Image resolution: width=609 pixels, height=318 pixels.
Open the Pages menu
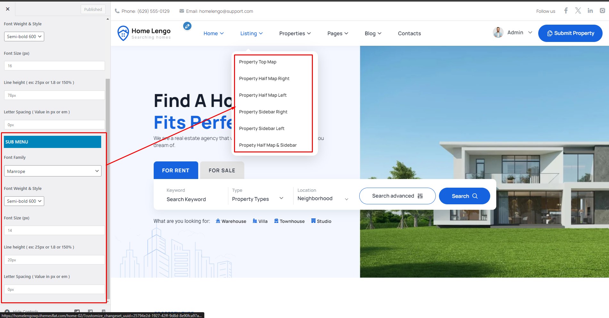[337, 33]
